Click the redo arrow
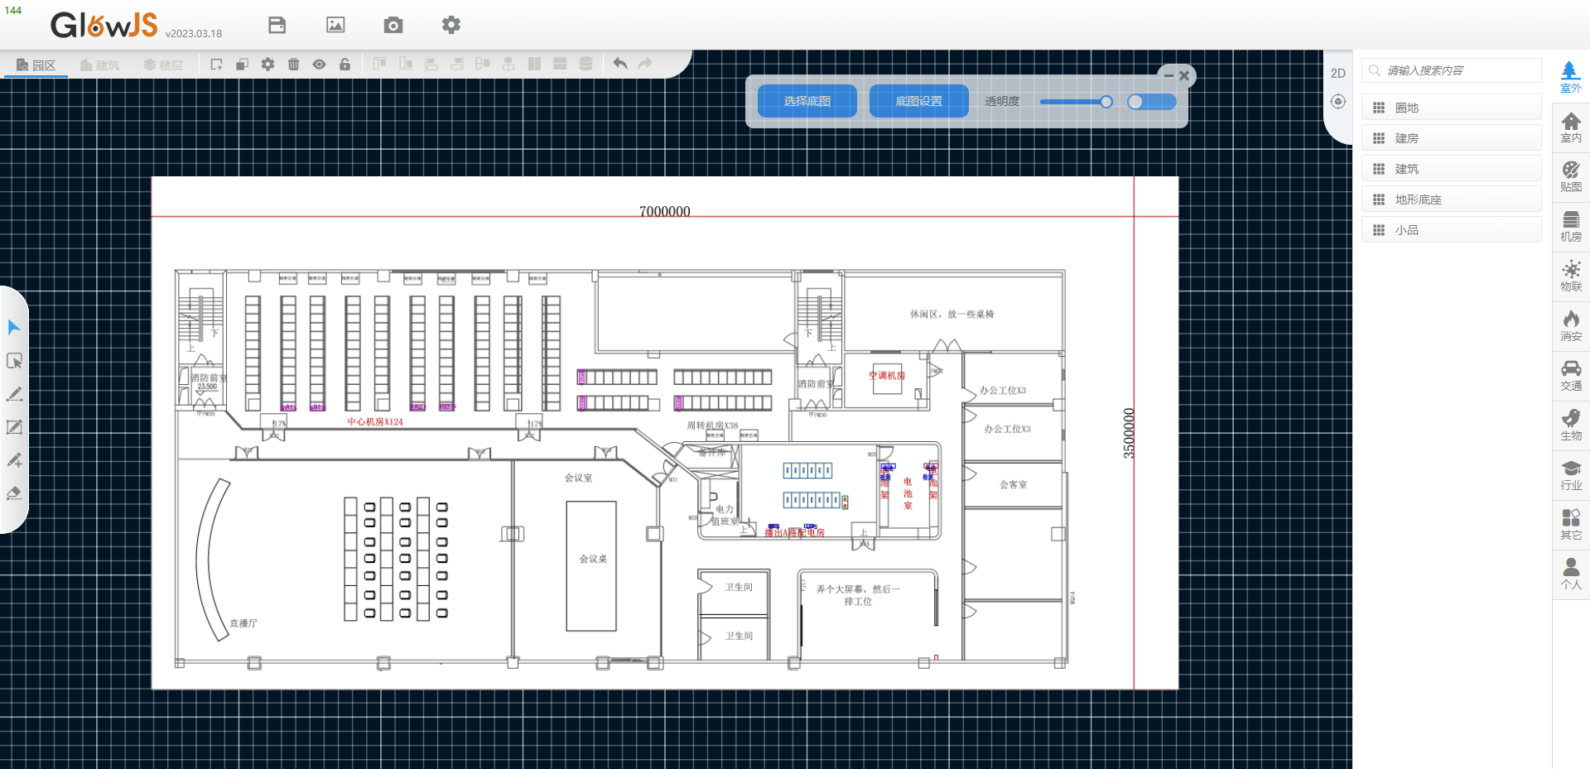1590x769 pixels. [x=646, y=63]
